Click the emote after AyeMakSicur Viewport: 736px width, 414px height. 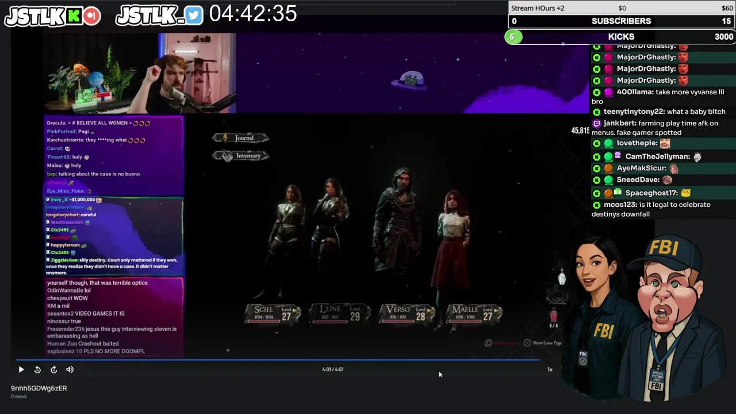coord(674,168)
